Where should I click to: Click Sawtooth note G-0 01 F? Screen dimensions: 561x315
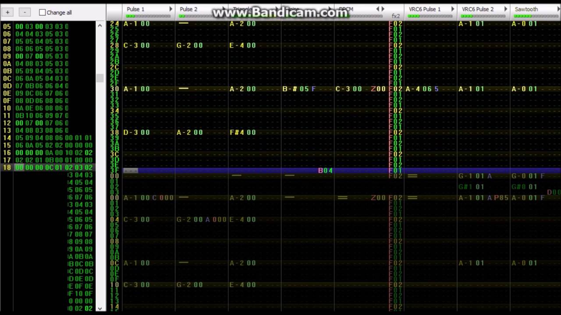[528, 176]
